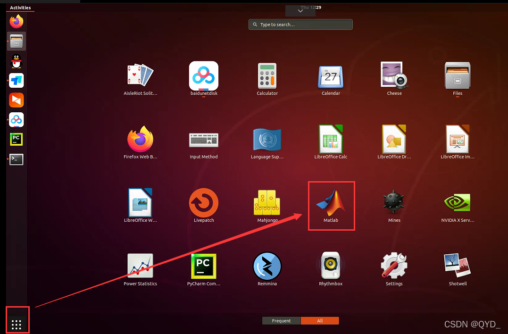The height and width of the screenshot is (334, 508).
Task: Launch Shotwell photo manager
Action: coord(457,266)
